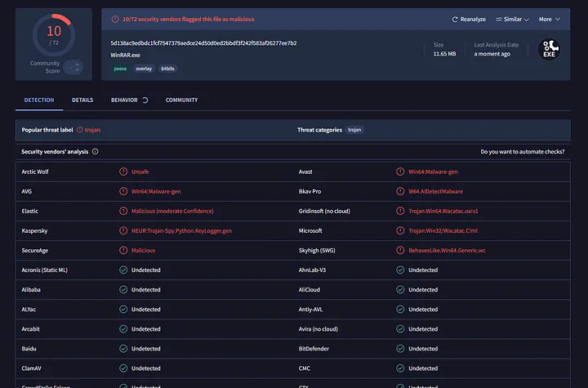The width and height of the screenshot is (588, 388).
Task: Click the checkmark icon in Acronis row
Action: [123, 270]
